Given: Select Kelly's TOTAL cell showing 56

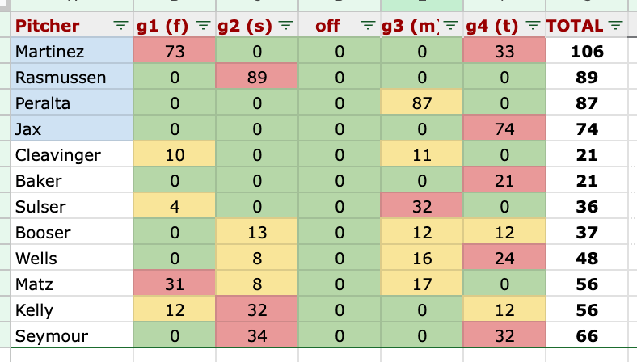Looking at the screenshot, I should [x=587, y=309].
